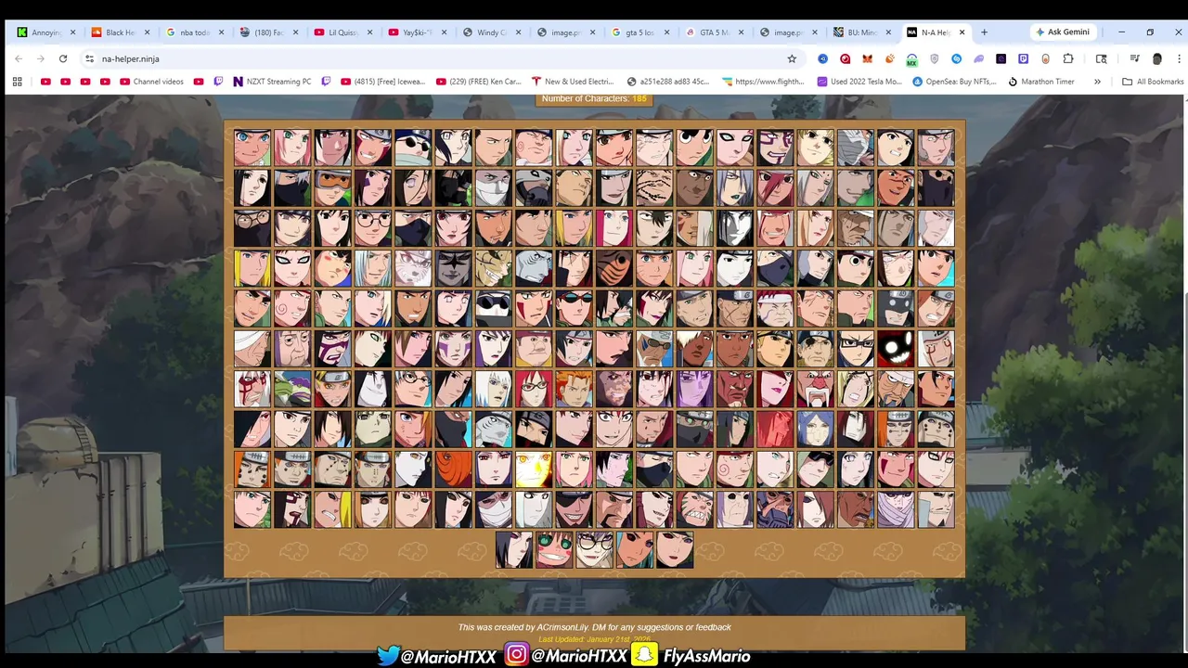The image size is (1188, 668).
Task: Open the Chrome apps grid shortcut
Action: [17, 82]
